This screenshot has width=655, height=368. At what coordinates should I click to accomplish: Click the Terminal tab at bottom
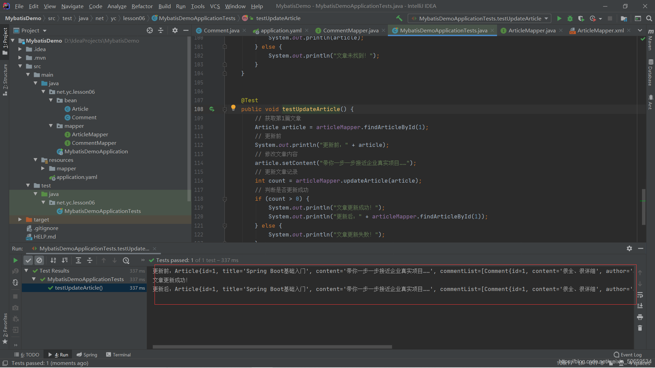tap(122, 354)
